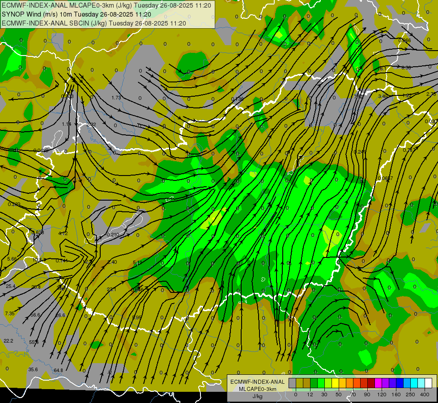Click the lime yellow-green legend swatch

[328, 383]
